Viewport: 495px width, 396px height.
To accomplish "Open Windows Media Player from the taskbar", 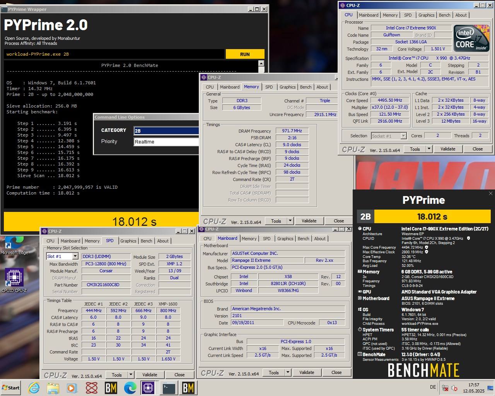I will click(x=72, y=388).
